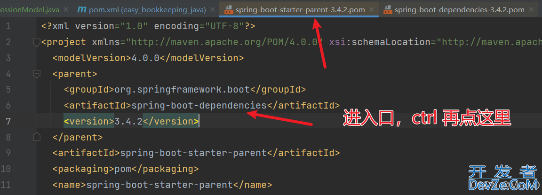Screen dimensions: 542x195
Task: Collapse the project element fold on line 2
Action: point(36,42)
